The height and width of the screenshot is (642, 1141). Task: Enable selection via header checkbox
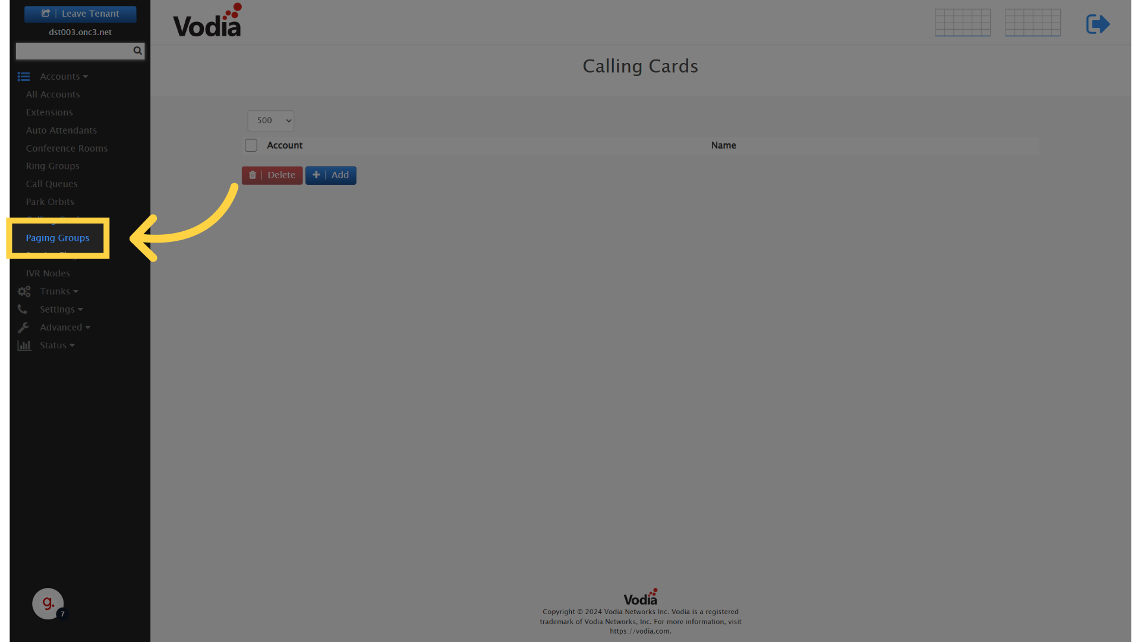pyautogui.click(x=250, y=145)
